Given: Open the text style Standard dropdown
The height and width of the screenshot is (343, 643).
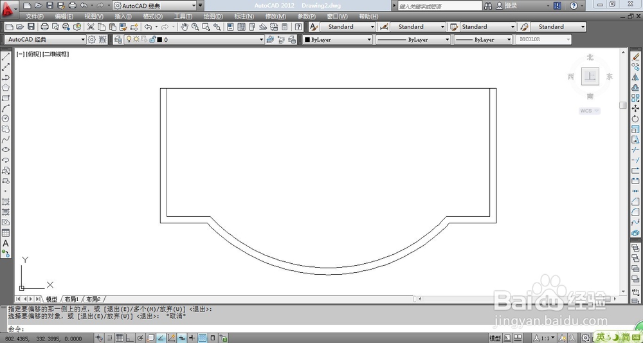Looking at the screenshot, I should coord(347,26).
